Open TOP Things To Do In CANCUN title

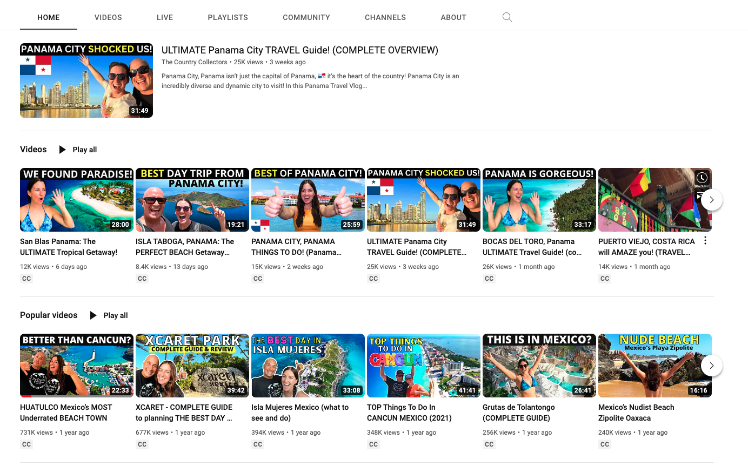(409, 413)
